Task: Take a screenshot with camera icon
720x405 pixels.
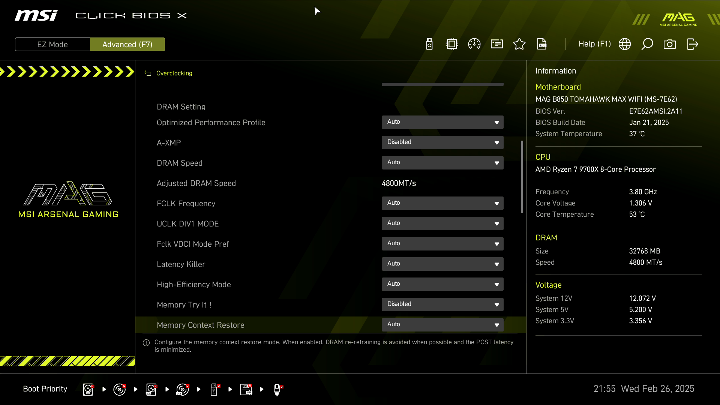Action: [x=670, y=44]
